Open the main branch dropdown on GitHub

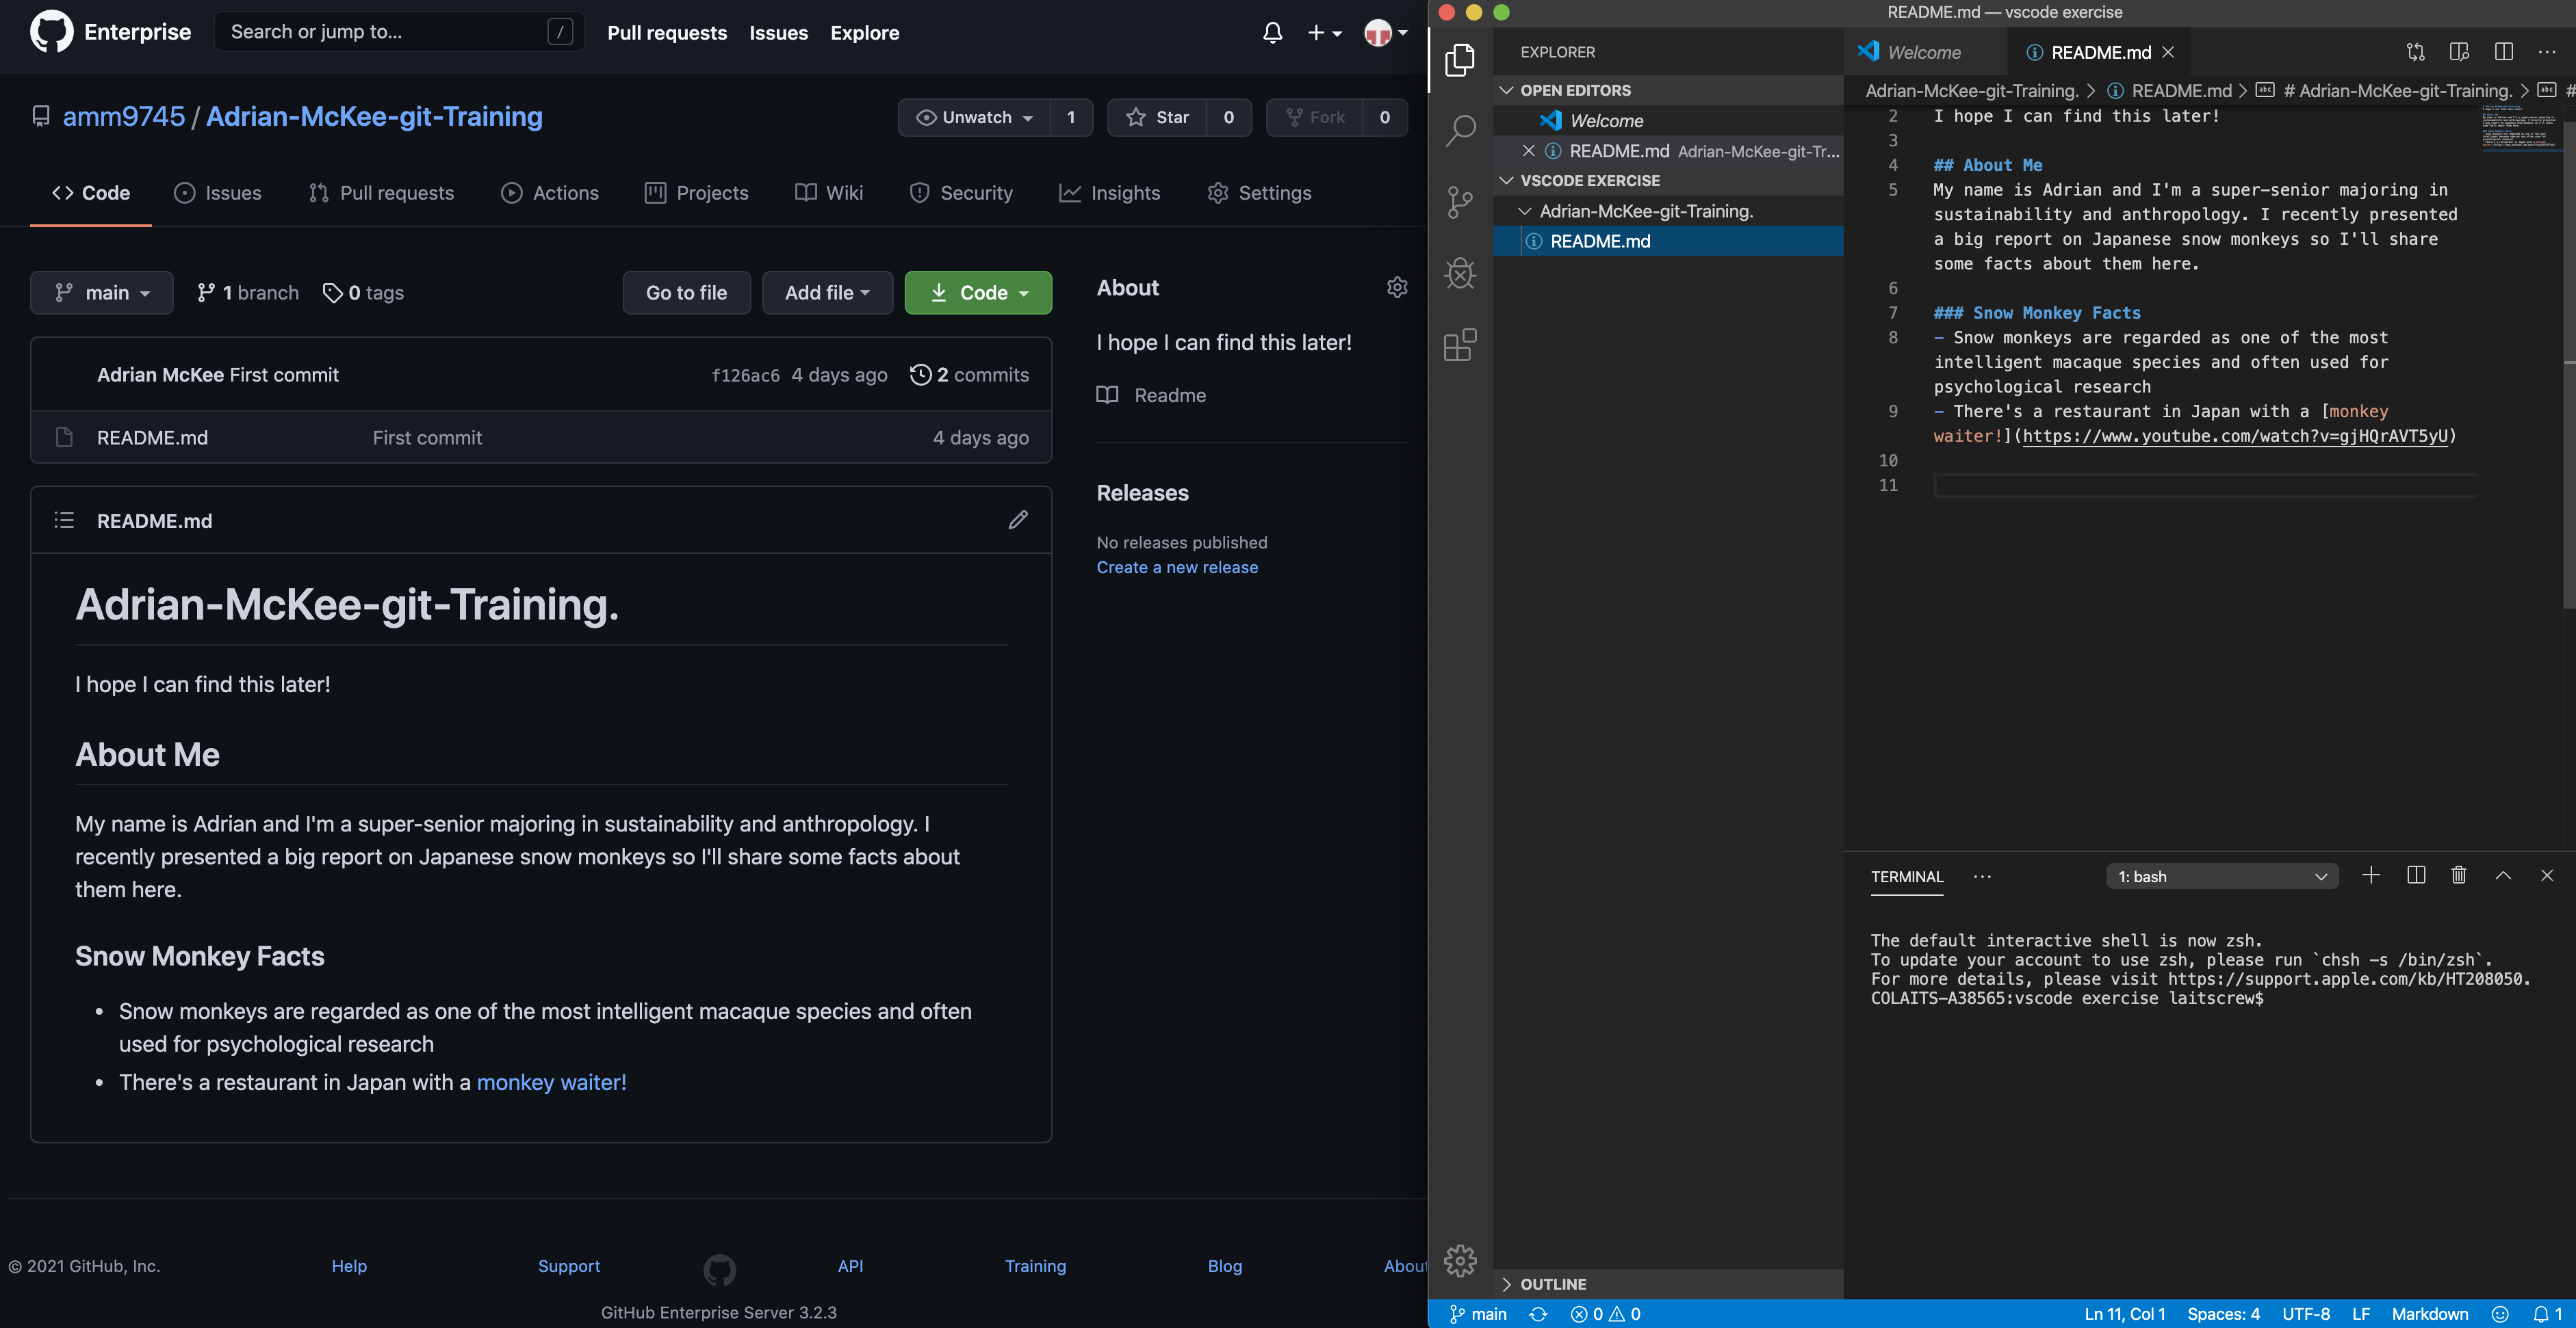(102, 293)
